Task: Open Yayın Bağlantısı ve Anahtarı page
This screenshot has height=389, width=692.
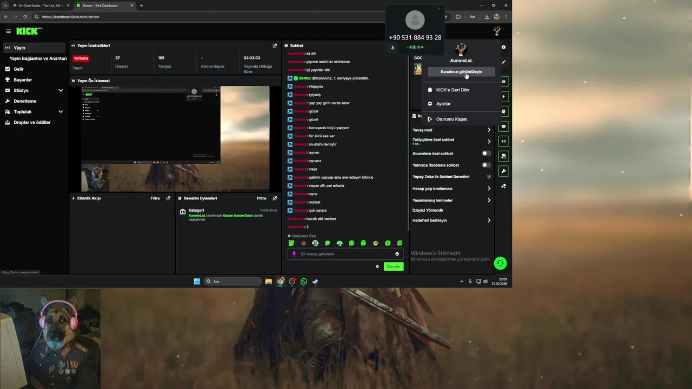Action: pyautogui.click(x=38, y=58)
